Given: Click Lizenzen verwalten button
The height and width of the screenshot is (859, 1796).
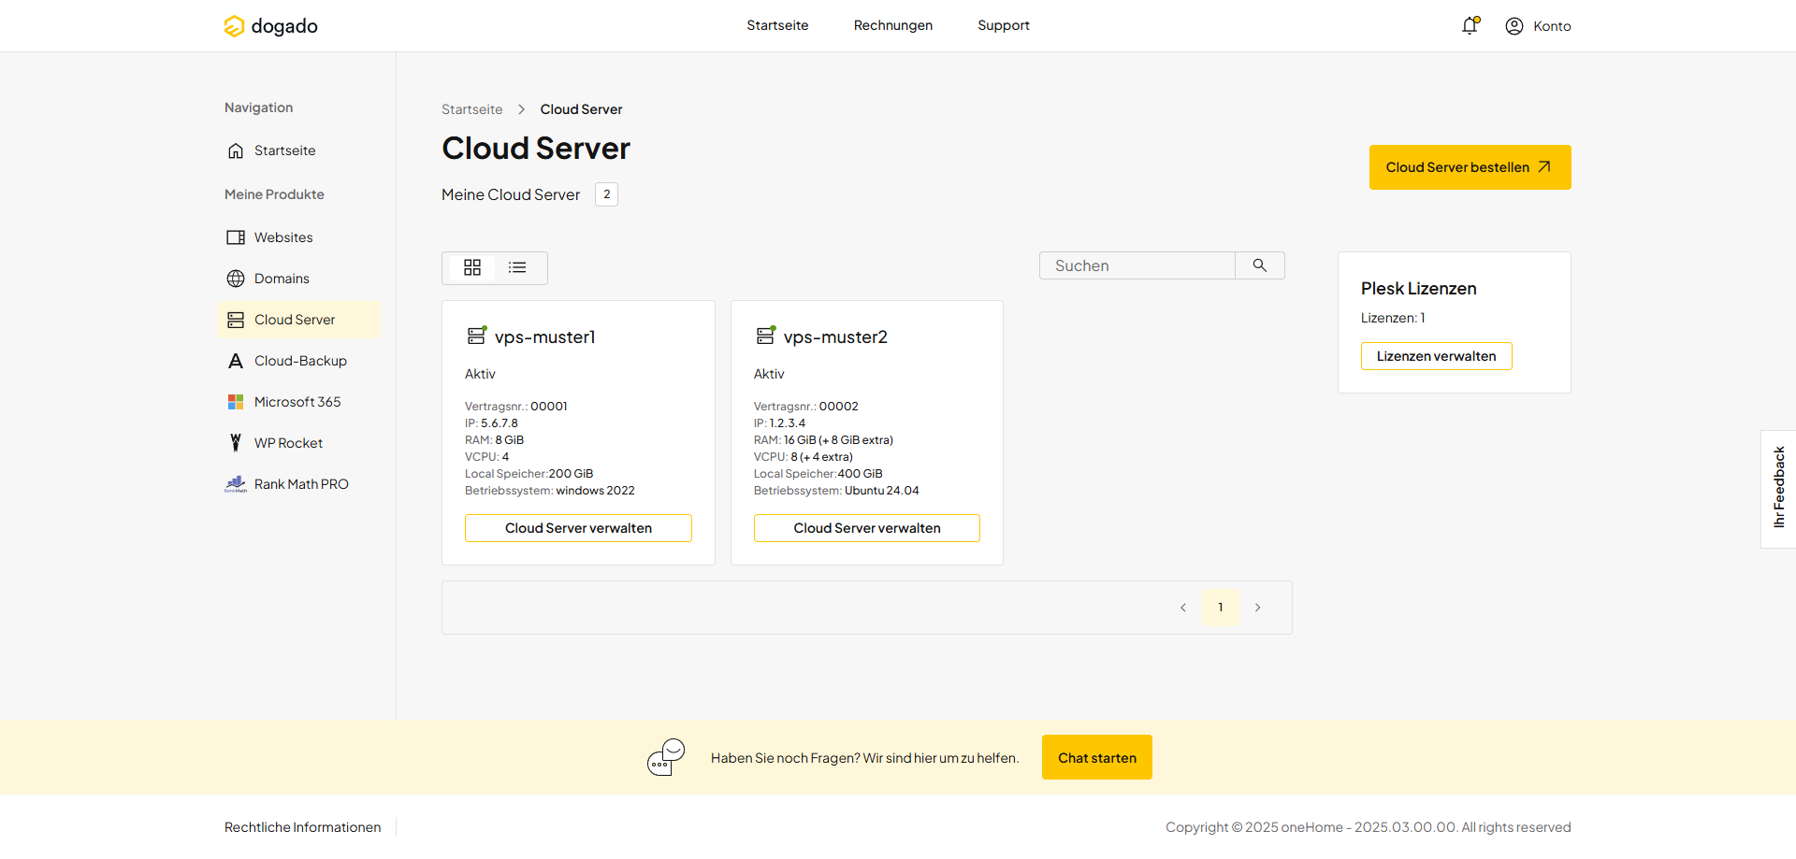Looking at the screenshot, I should (x=1436, y=356).
